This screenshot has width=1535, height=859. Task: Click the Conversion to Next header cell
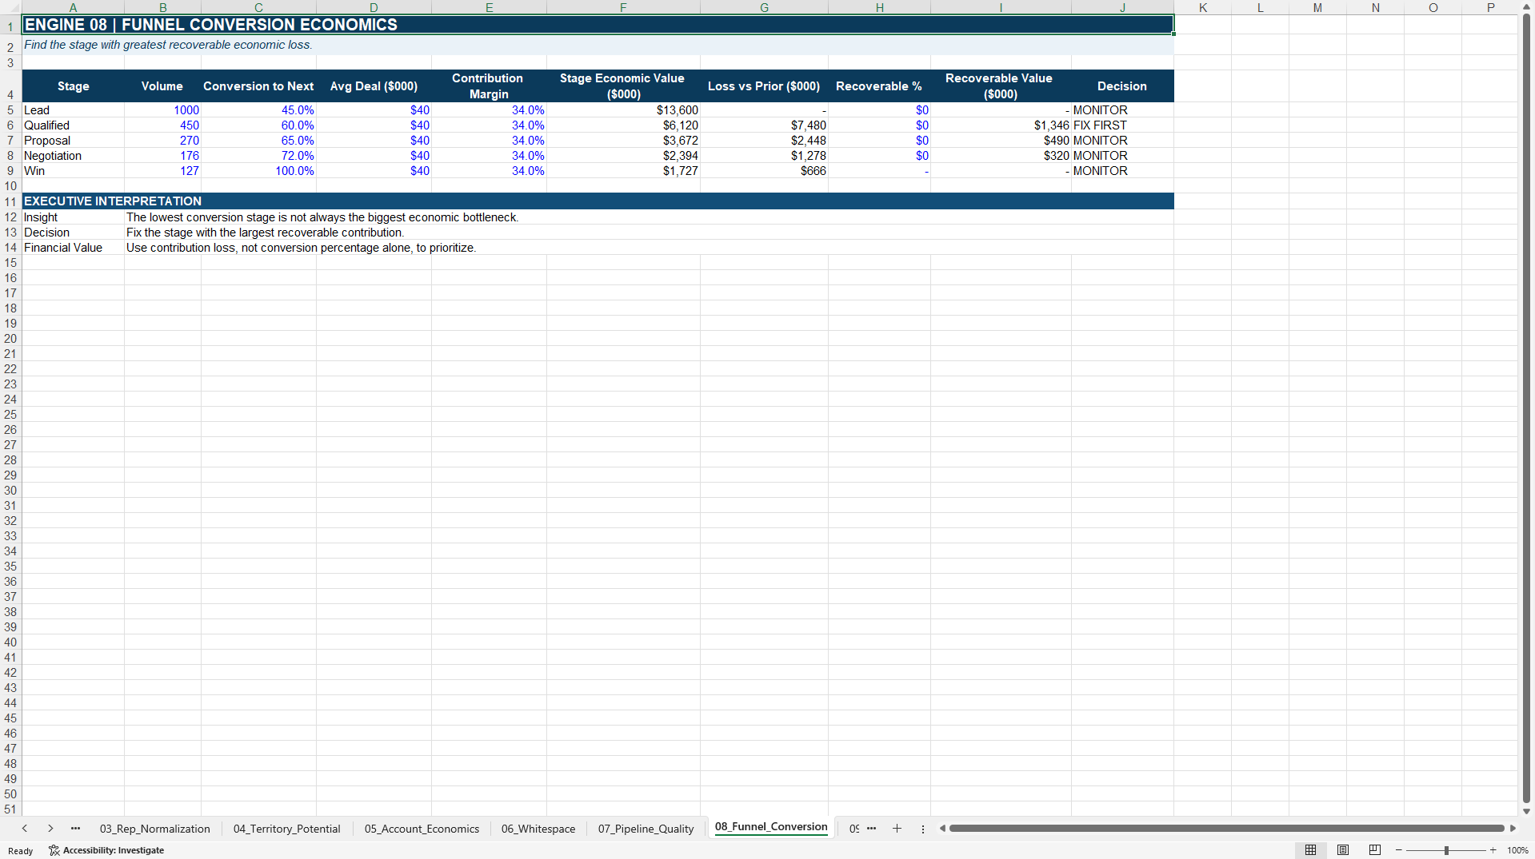[258, 86]
